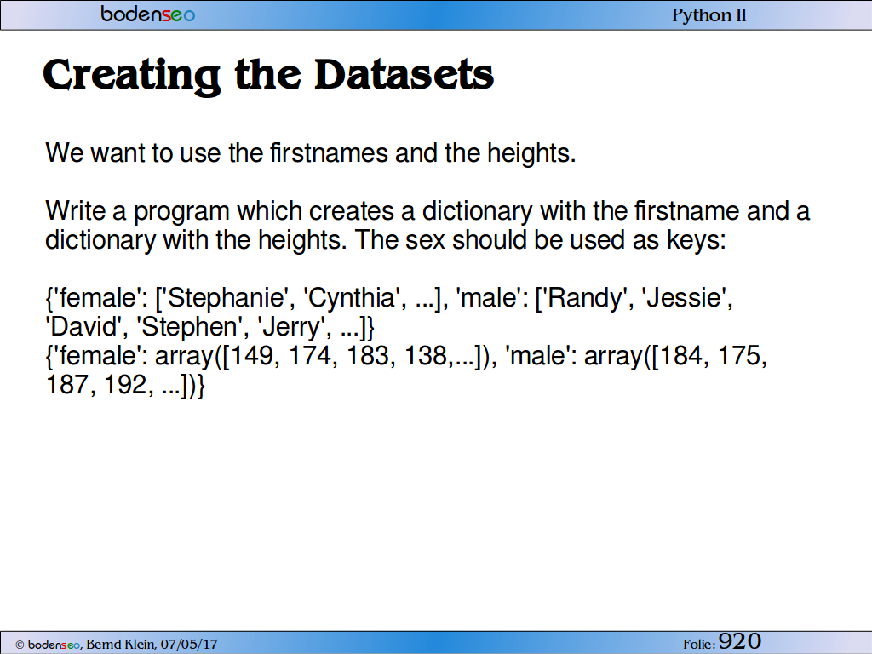The width and height of the screenshot is (872, 654).
Task: Click the bodenseo logo in header
Action: pyautogui.click(x=148, y=14)
